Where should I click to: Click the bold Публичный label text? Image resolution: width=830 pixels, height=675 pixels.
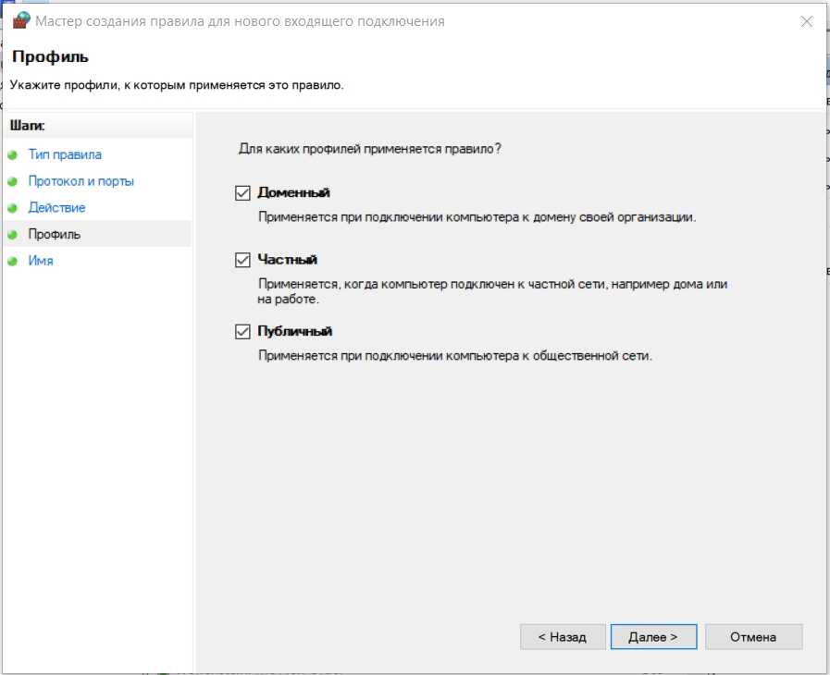pos(294,331)
